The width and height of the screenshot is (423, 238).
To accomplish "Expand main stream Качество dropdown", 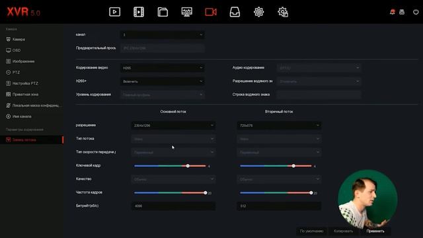I will click(x=173, y=179).
